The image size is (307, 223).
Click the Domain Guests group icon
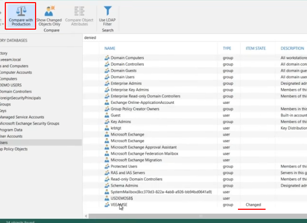pos(107,70)
